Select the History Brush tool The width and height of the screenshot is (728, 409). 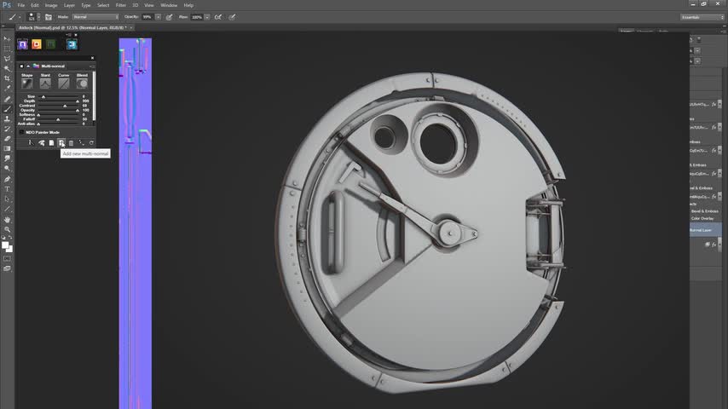pyautogui.click(x=7, y=129)
